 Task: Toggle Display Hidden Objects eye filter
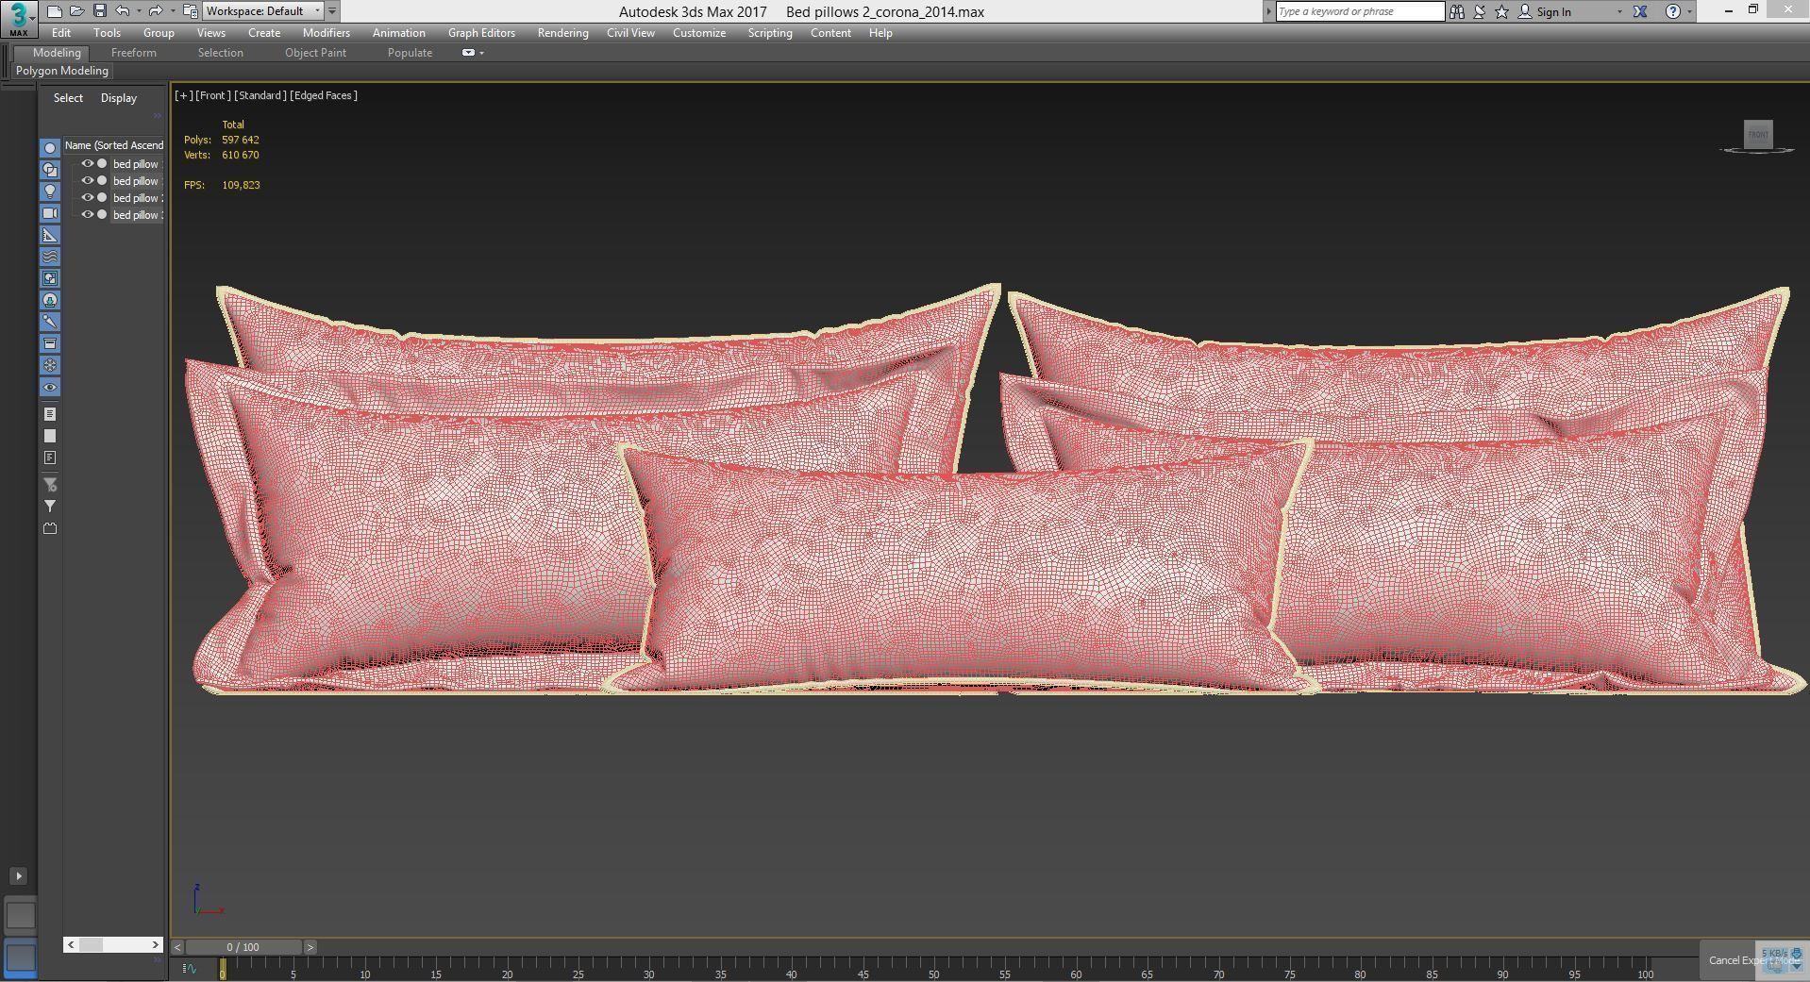tap(50, 387)
